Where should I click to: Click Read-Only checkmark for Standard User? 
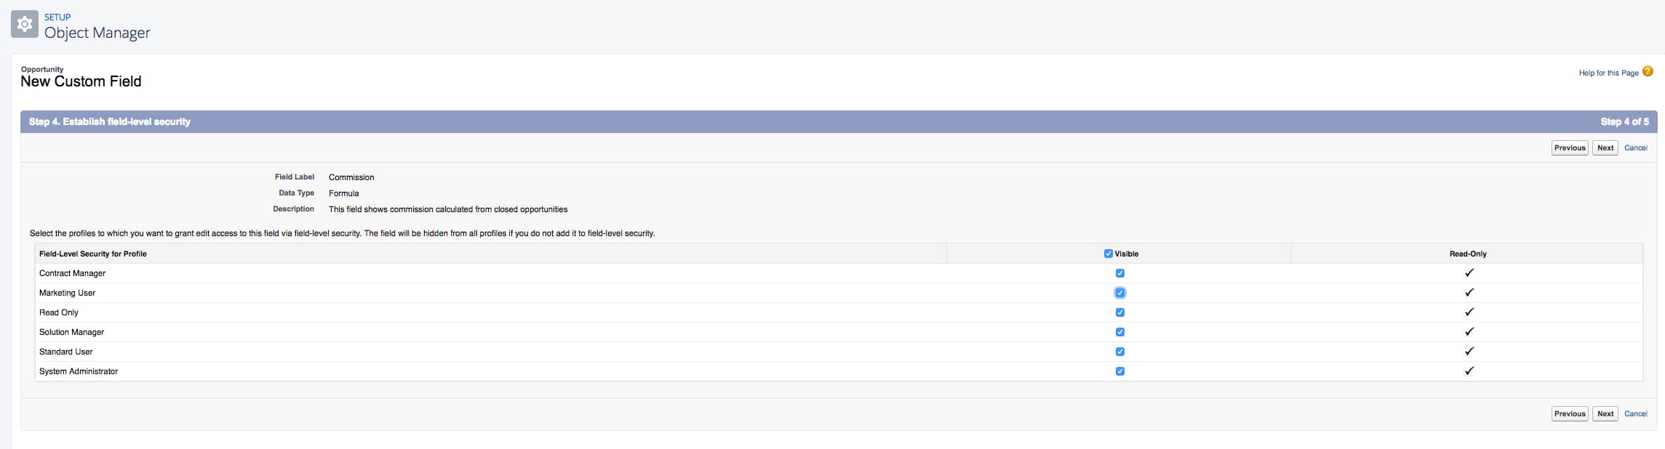coord(1469,352)
